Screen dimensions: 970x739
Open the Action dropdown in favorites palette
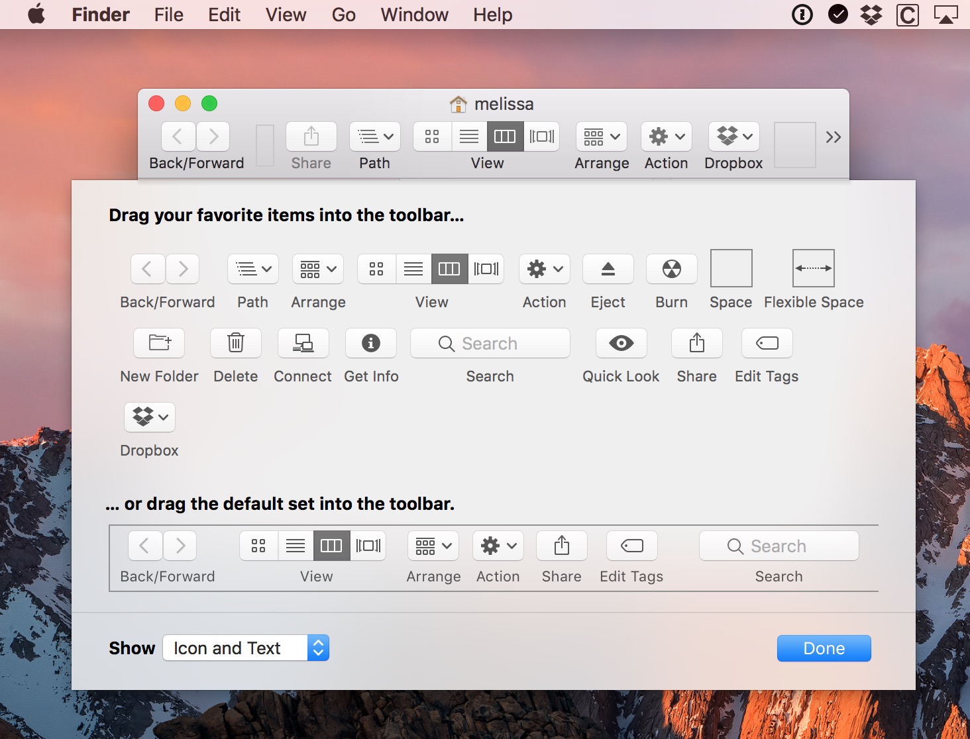[544, 269]
